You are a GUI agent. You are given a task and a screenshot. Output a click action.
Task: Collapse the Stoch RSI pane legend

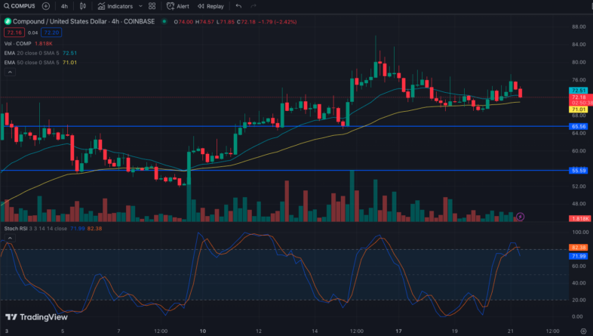(x=10, y=238)
